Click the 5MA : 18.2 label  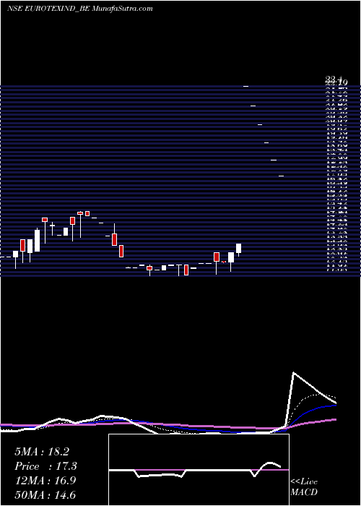[x=42, y=452]
